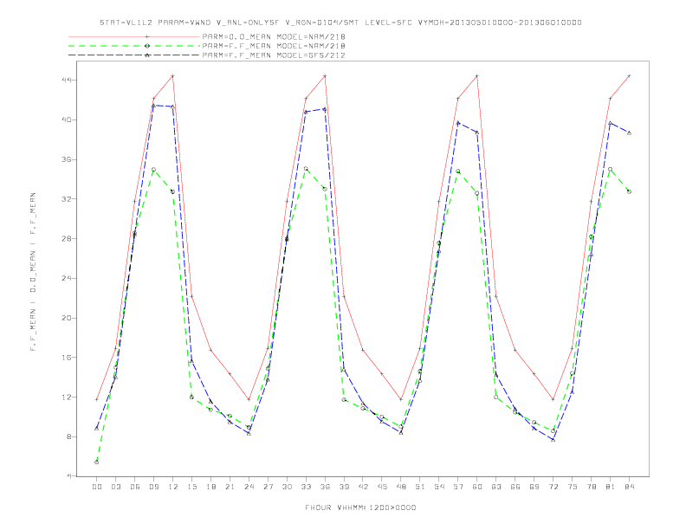
Task: Click x-axis tick label 60
Action: (x=477, y=487)
